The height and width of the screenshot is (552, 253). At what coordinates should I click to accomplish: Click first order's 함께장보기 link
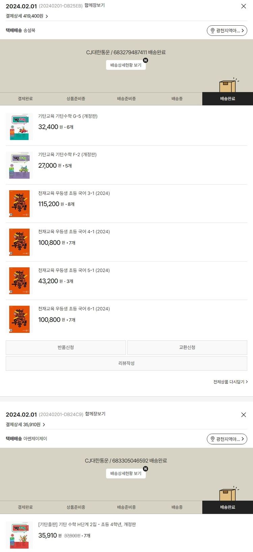94,5
